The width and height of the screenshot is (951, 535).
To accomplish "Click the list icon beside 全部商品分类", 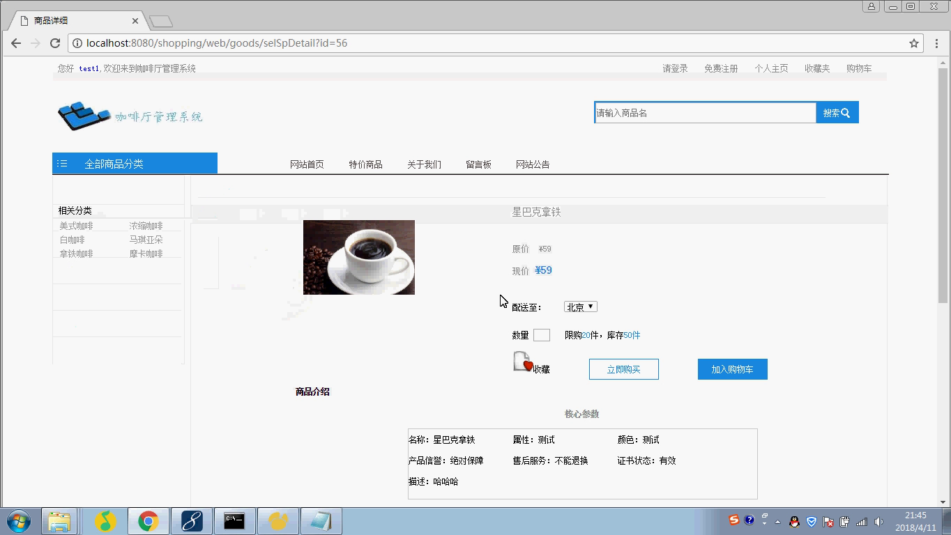I will point(62,164).
